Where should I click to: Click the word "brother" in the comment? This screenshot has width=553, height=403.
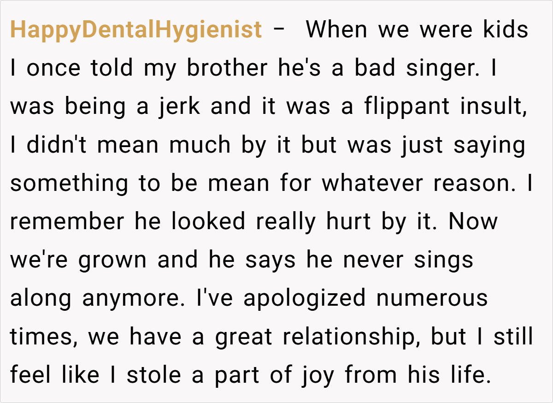[x=227, y=69]
